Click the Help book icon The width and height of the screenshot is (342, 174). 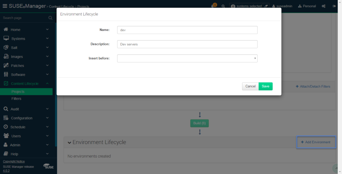(6, 154)
